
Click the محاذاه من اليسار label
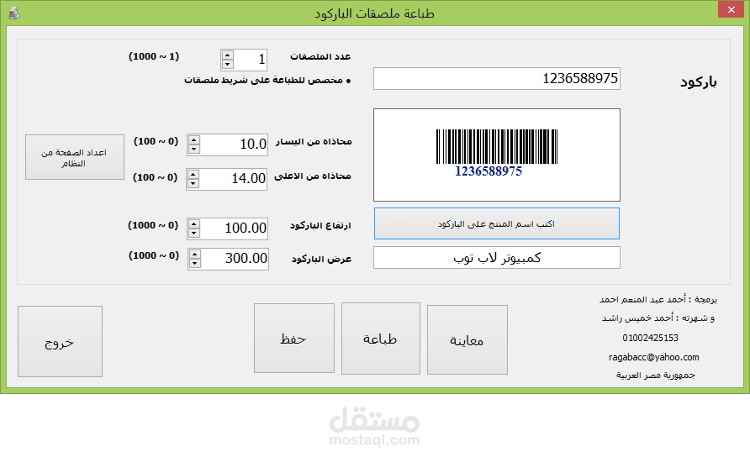point(314,141)
